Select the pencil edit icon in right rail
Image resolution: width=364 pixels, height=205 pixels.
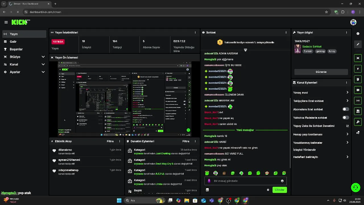click(358, 44)
